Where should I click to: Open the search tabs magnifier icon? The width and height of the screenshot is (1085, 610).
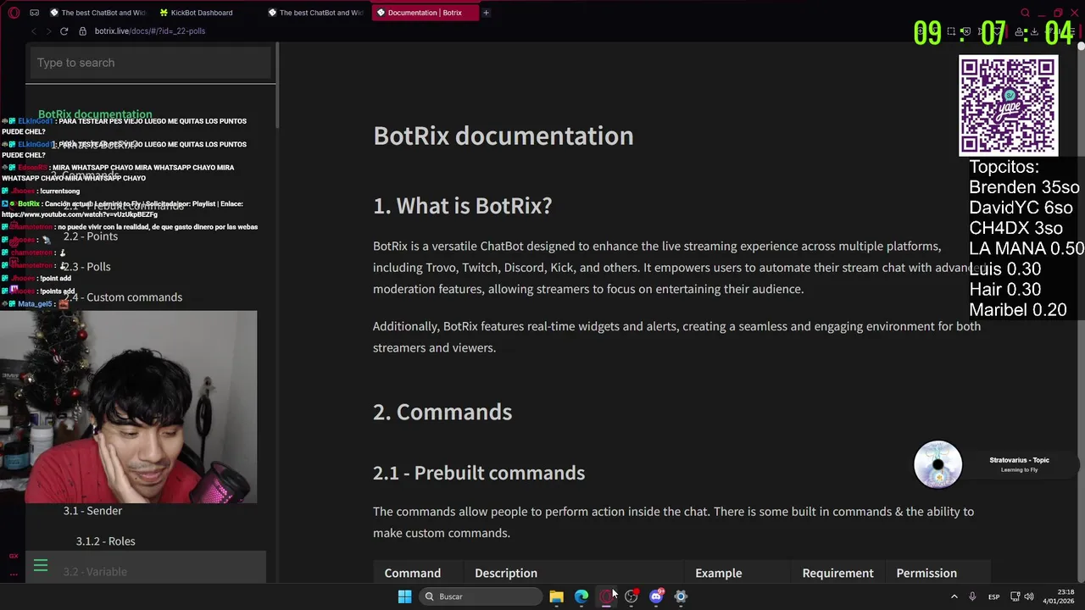(1025, 13)
